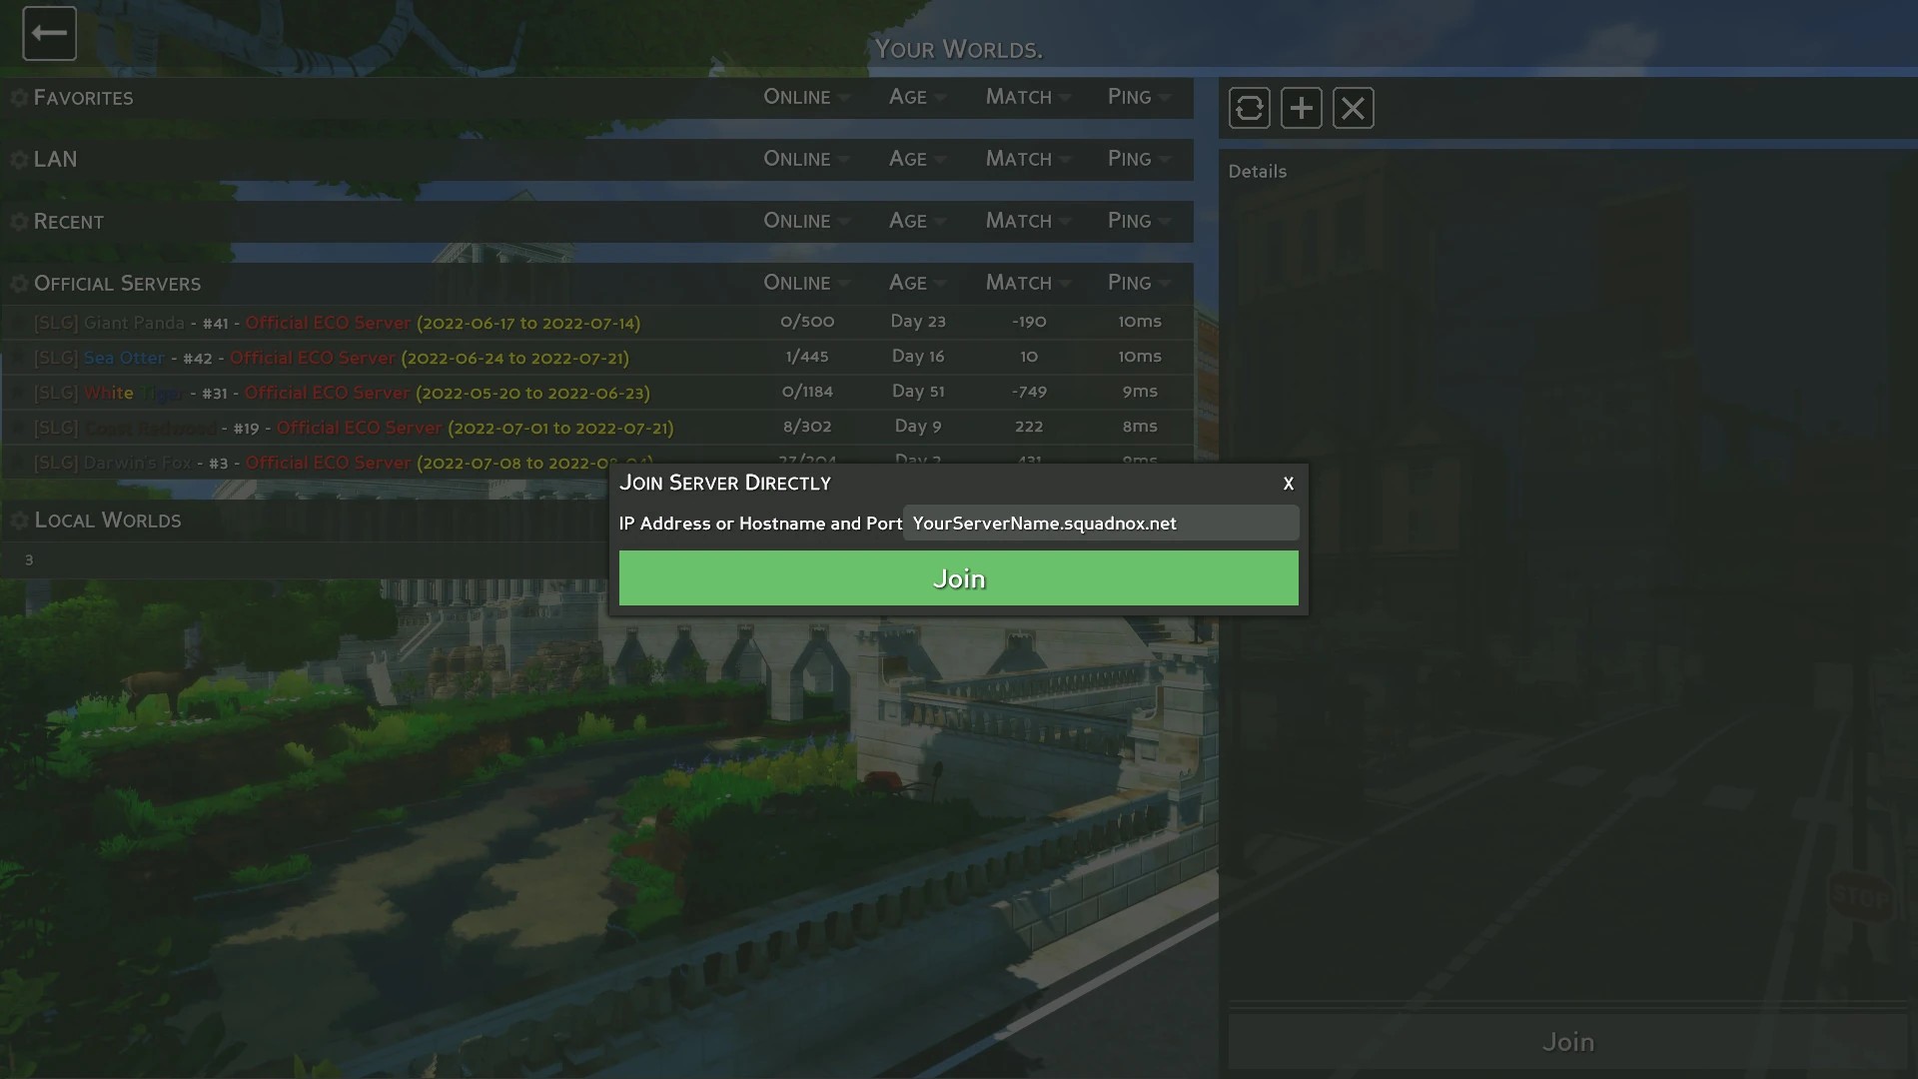
Task: Click the green Join button
Action: (959, 578)
